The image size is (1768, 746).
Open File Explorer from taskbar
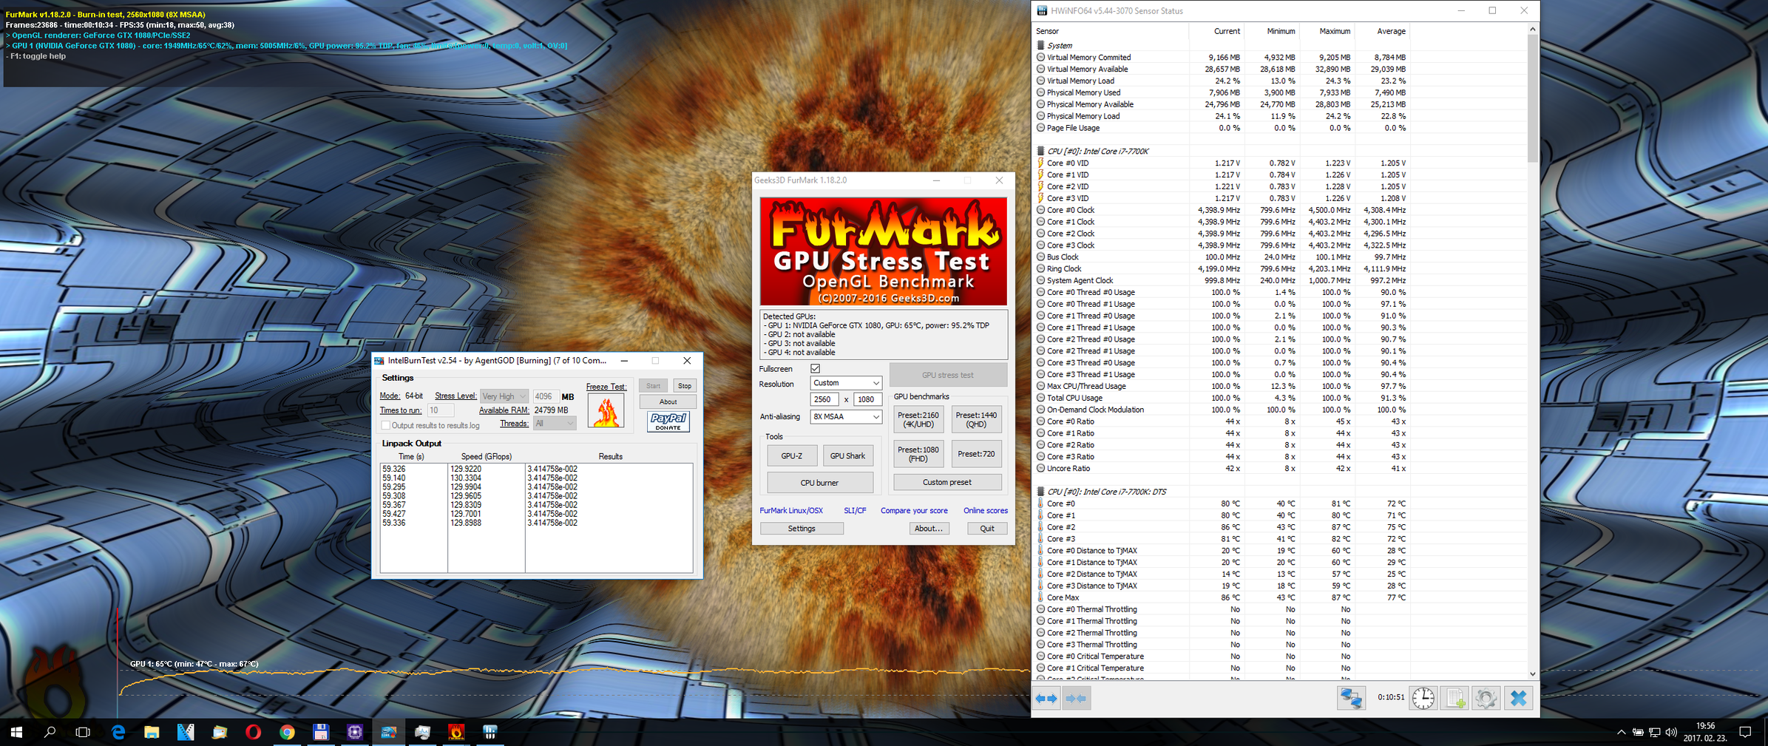click(x=152, y=732)
